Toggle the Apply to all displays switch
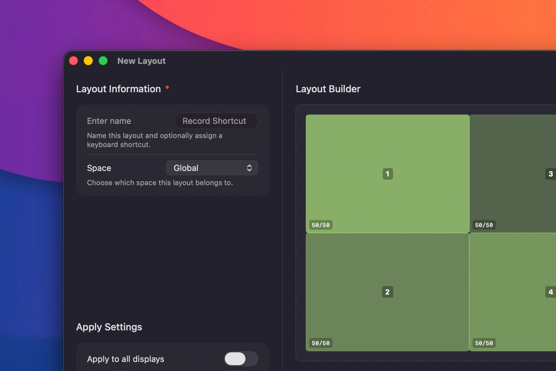Image resolution: width=556 pixels, height=371 pixels. 241,359
